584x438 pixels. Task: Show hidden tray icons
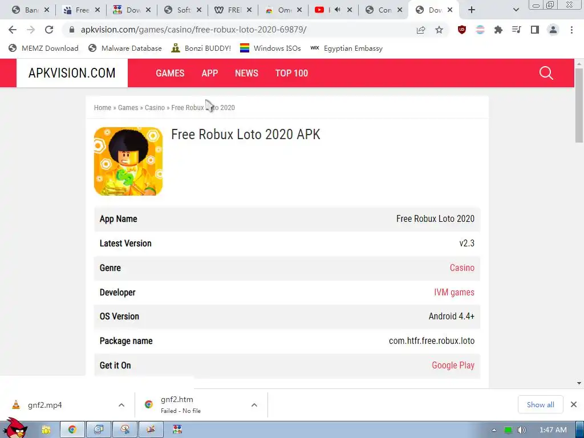494,430
